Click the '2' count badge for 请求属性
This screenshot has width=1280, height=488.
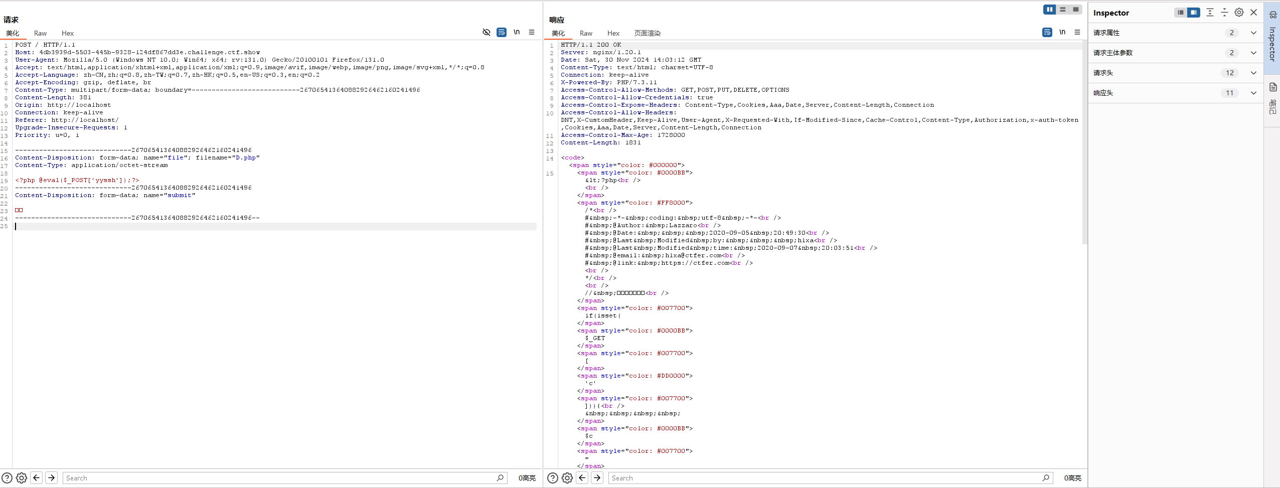[1231, 33]
